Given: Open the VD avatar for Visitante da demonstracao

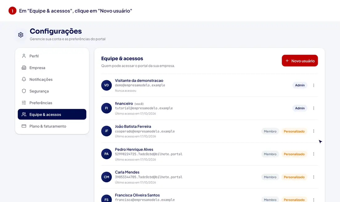Looking at the screenshot, I should click(107, 85).
